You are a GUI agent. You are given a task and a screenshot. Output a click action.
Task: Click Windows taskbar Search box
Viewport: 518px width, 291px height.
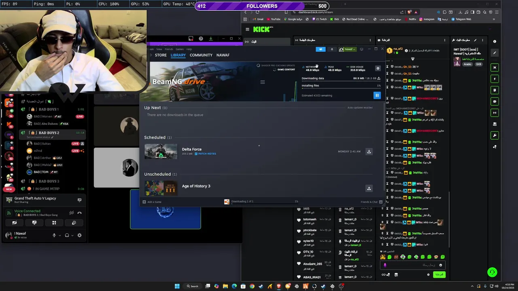192,286
